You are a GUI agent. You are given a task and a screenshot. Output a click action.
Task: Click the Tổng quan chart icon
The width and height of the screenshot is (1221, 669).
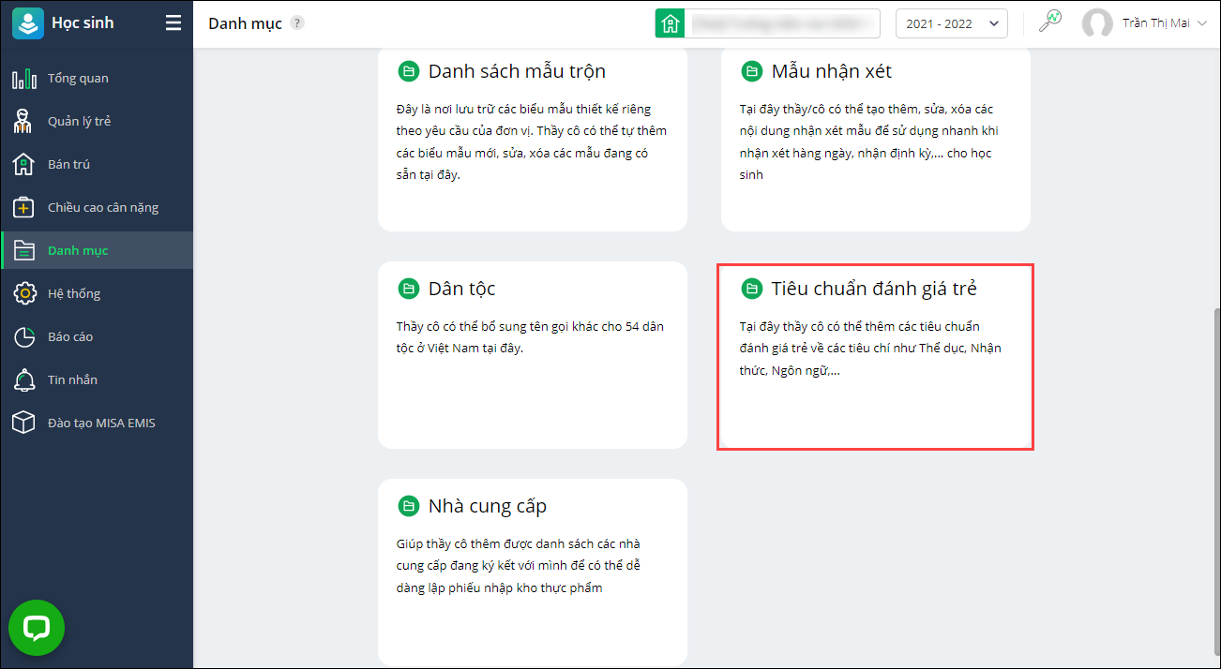(x=24, y=78)
